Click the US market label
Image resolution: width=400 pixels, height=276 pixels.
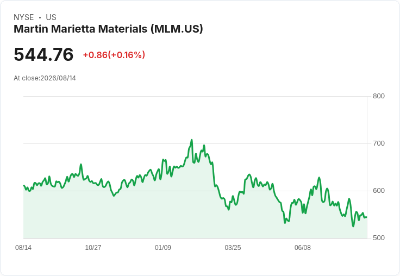pyautogui.click(x=51, y=17)
